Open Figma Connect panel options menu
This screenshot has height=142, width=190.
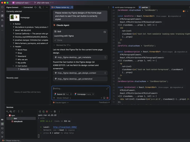pyautogui.click(x=43, y=7)
